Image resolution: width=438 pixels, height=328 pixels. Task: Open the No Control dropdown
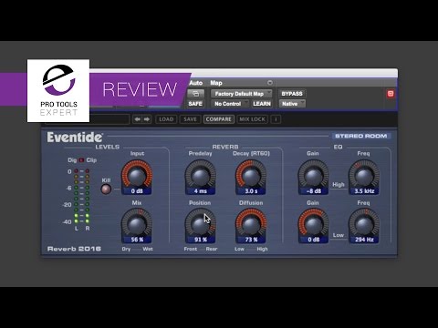click(230, 104)
